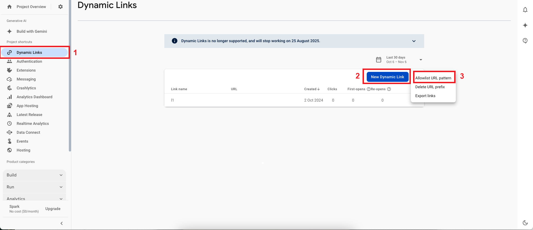Screen dimensions: 533x230
Task: Click the First-opens help info icon
Action: (x=369, y=89)
